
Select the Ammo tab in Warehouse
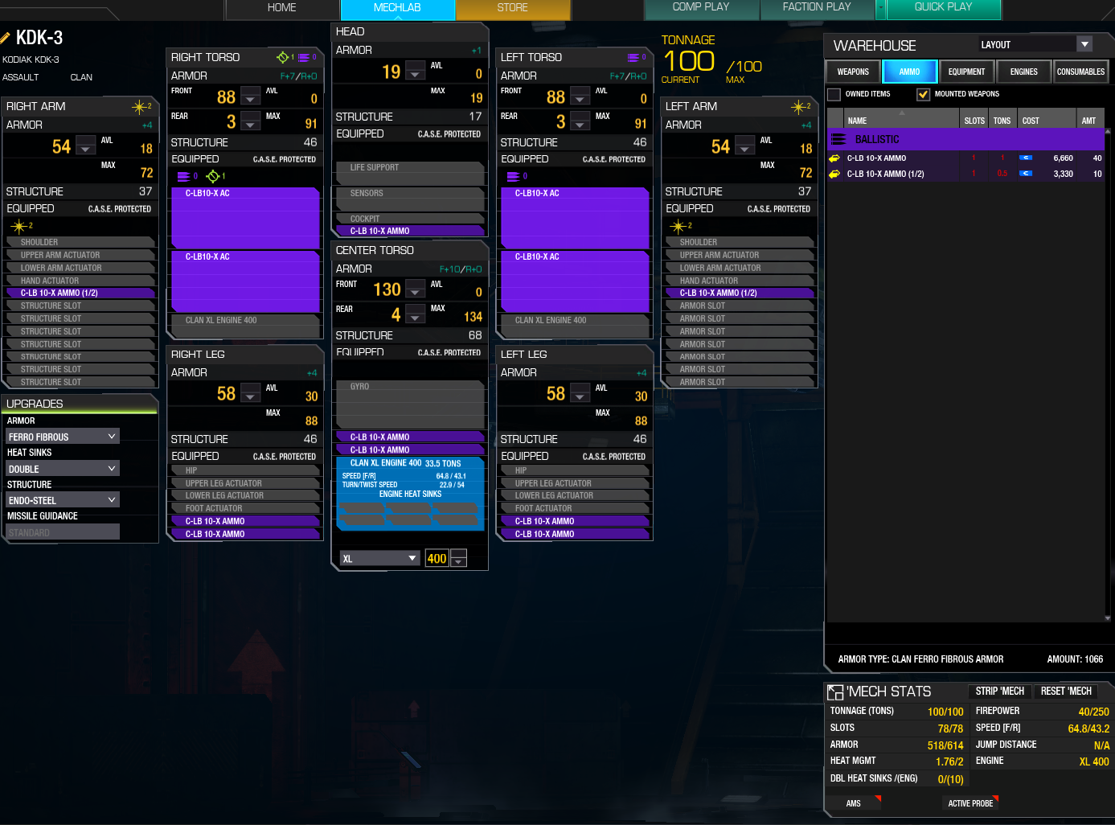coord(909,72)
